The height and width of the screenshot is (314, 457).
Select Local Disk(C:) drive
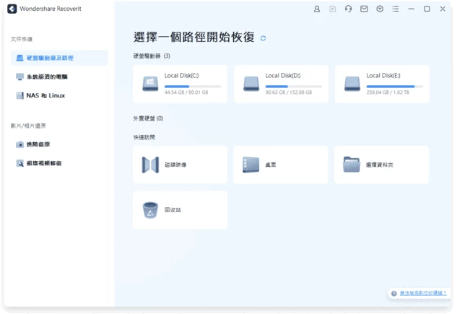coord(180,83)
